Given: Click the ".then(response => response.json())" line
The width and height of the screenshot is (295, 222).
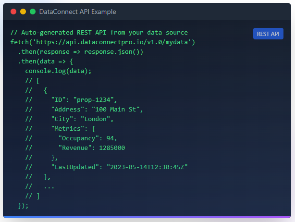Looking at the screenshot, I should (x=81, y=52).
